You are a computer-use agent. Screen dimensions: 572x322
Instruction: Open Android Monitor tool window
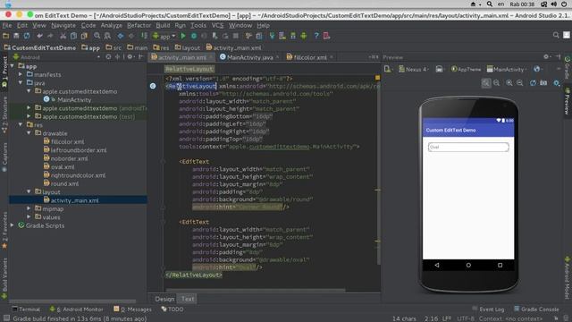(x=77, y=309)
